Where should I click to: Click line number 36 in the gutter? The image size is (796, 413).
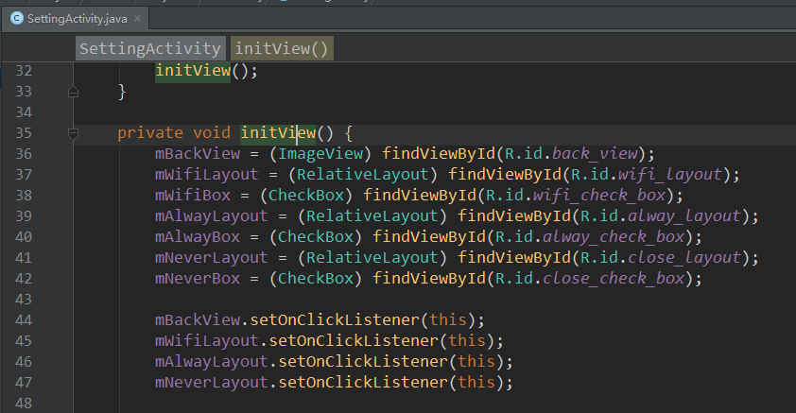(25, 154)
